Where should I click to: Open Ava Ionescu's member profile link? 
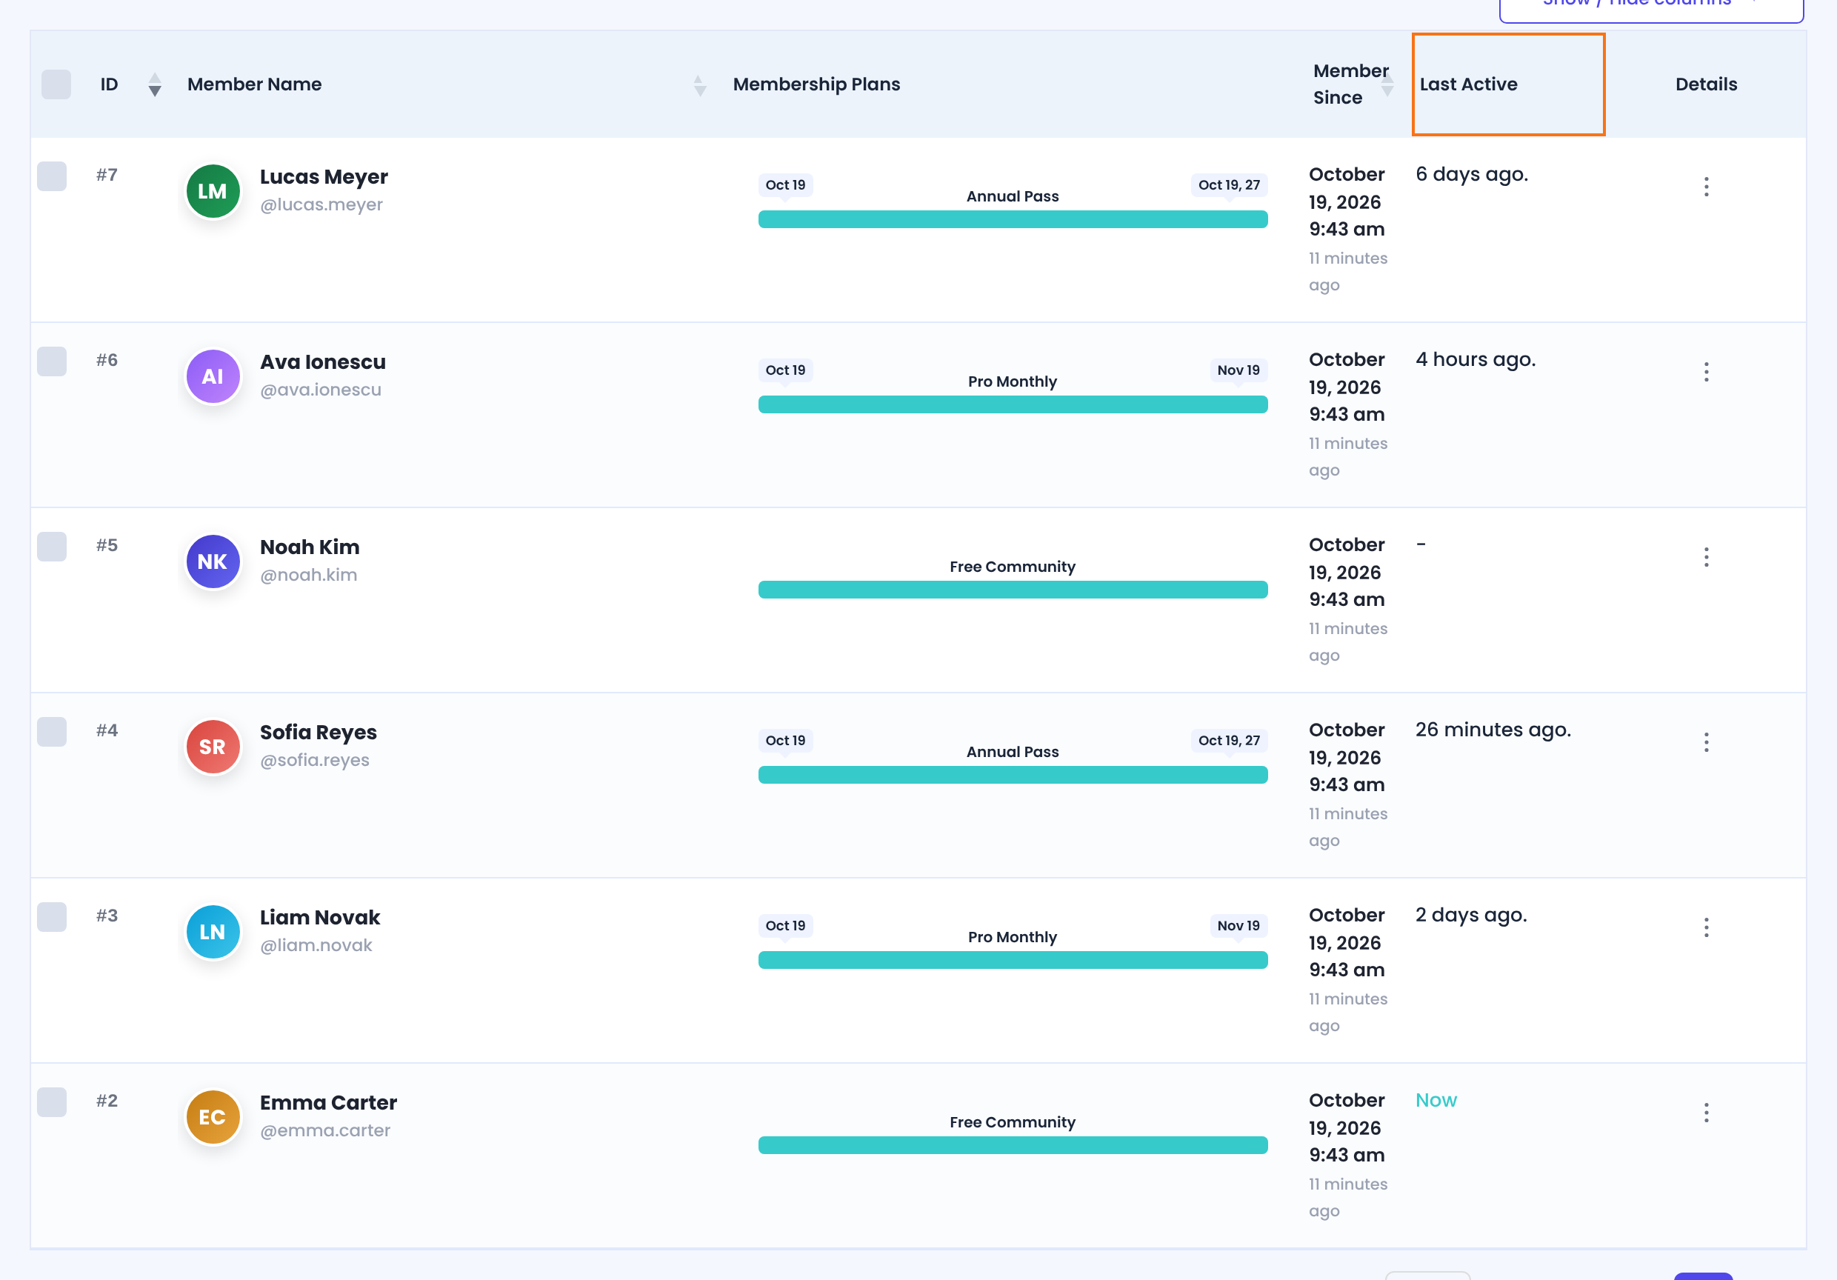322,361
